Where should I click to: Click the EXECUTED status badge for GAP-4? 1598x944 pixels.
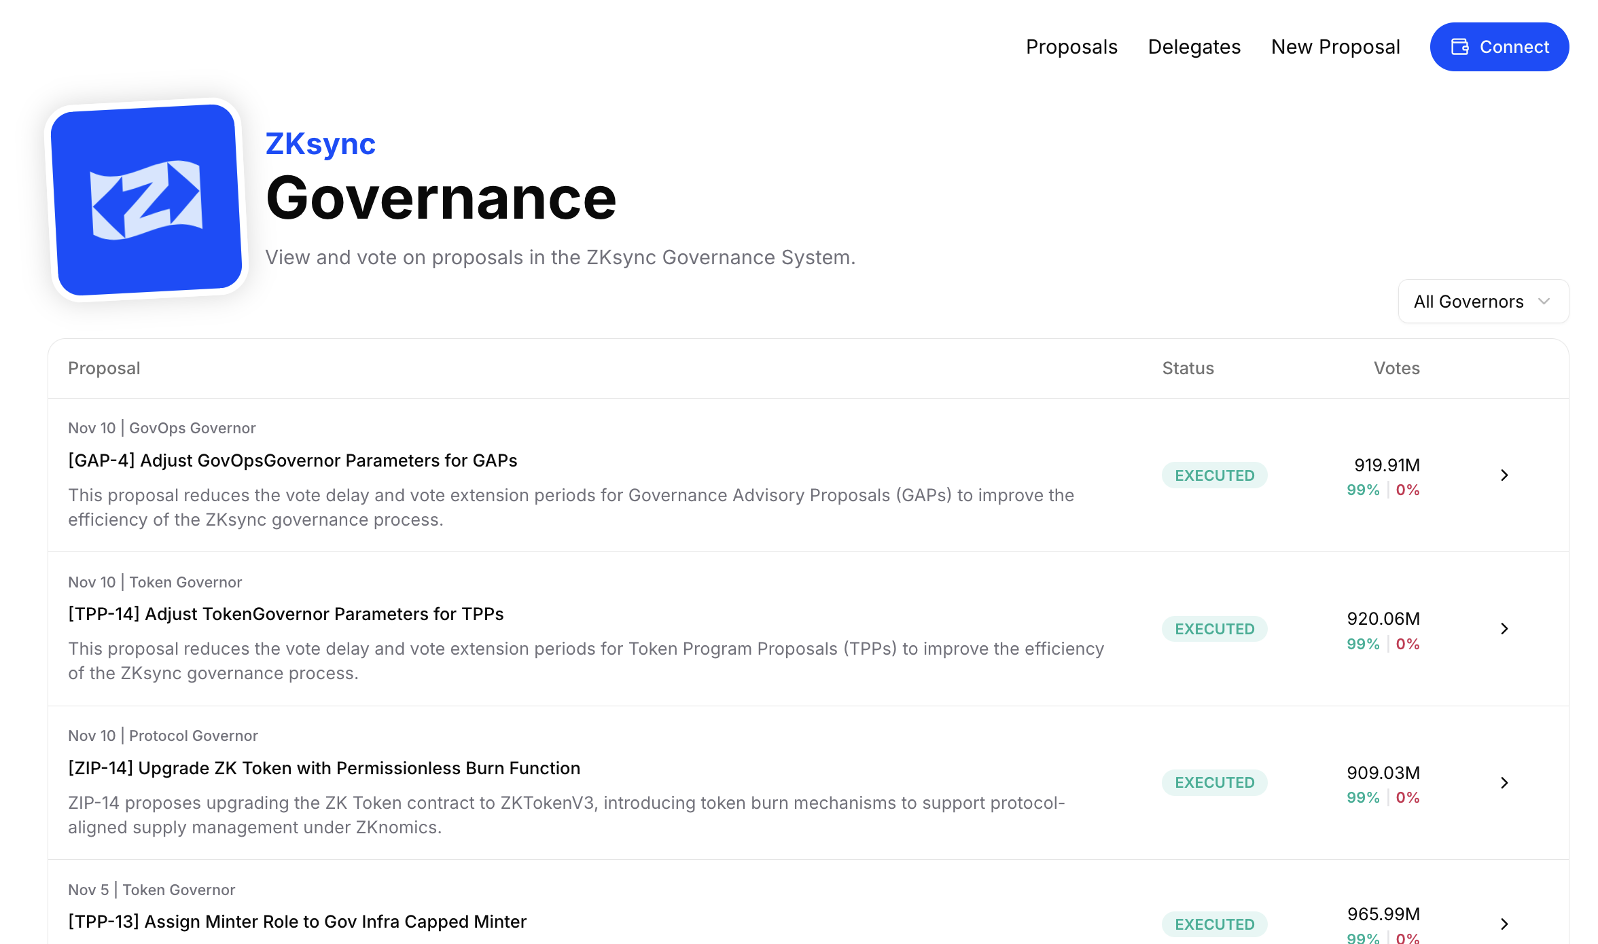pos(1214,475)
